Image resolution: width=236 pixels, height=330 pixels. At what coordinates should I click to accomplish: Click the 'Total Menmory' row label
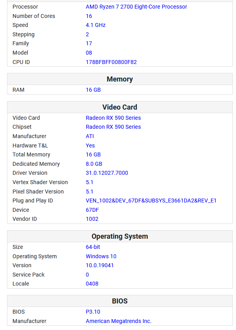(x=31, y=154)
